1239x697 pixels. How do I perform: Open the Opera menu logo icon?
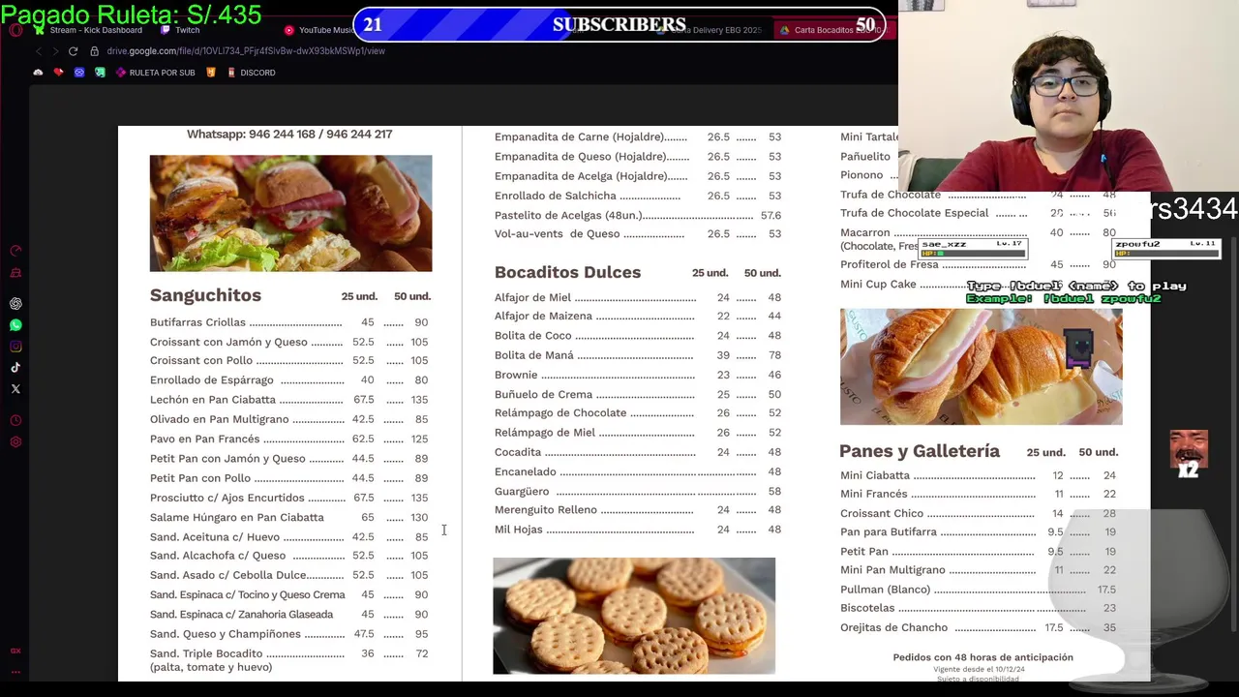pos(15,30)
